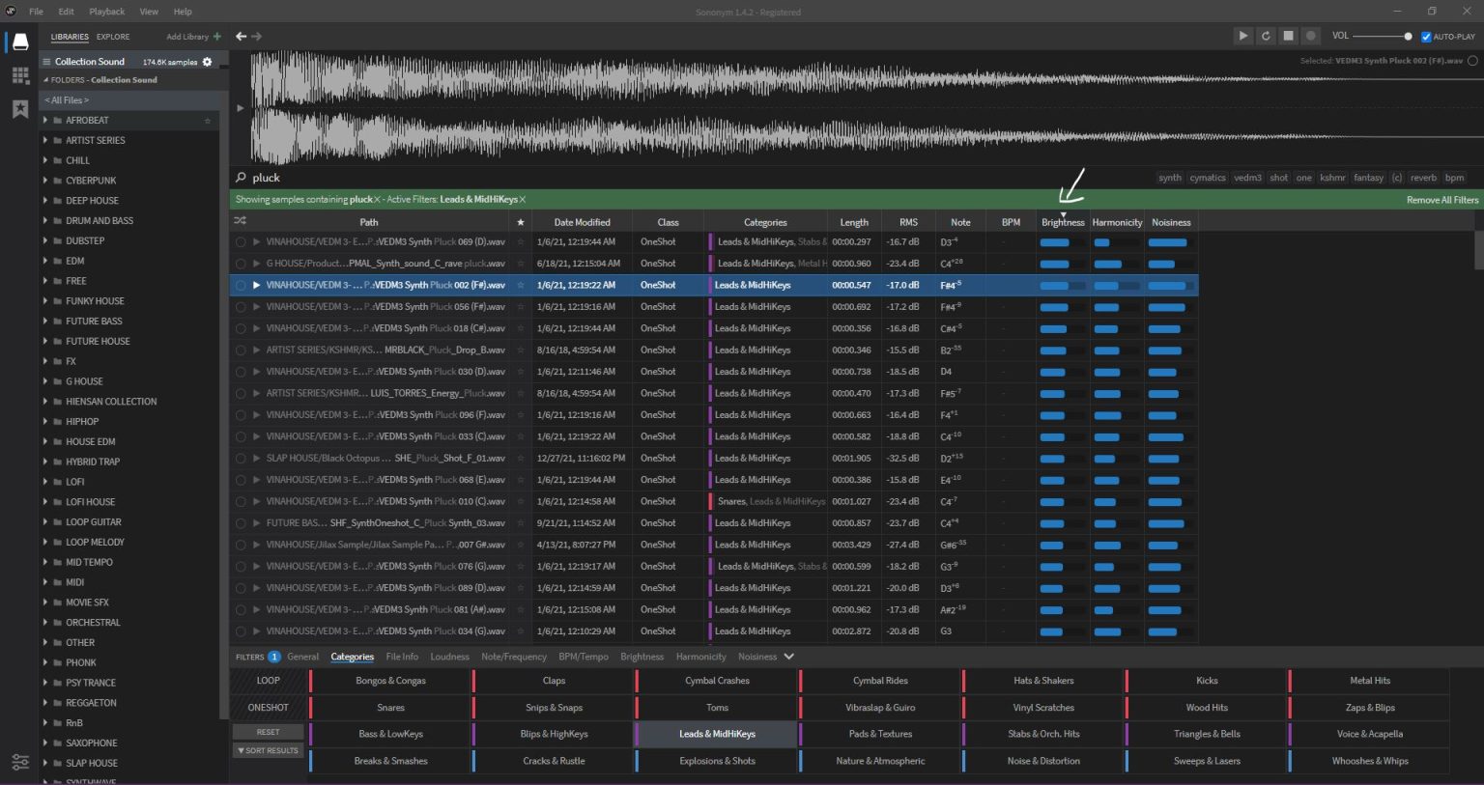Click the shuffle icon in the table header
Screen dimensions: 1484x785
pyautogui.click(x=240, y=222)
